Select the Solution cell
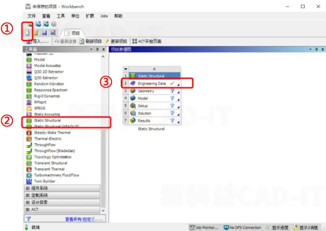Image resolution: width=326 pixels, height=231 pixels. tap(154, 113)
